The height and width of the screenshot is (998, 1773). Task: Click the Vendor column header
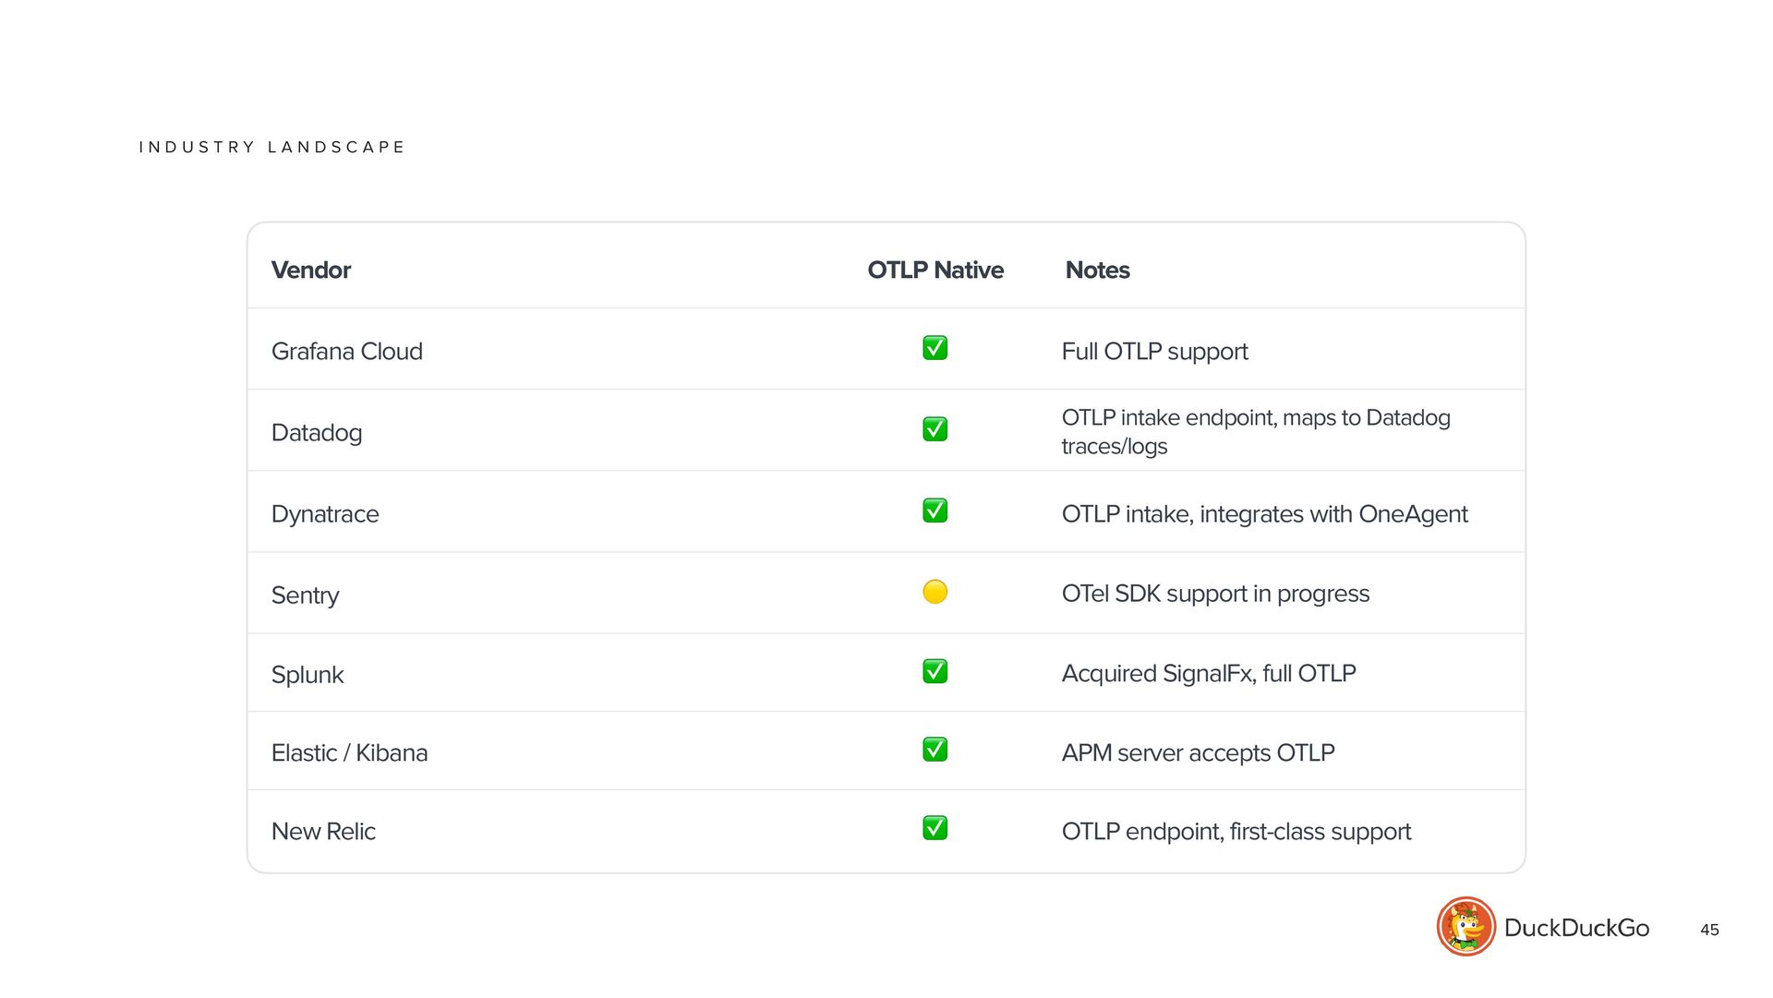click(310, 271)
